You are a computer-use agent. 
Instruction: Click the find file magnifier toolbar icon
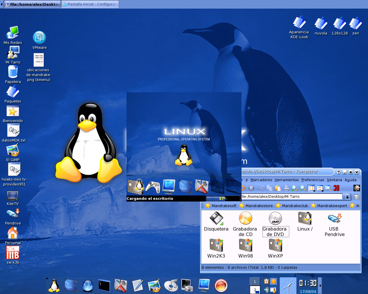point(328,188)
